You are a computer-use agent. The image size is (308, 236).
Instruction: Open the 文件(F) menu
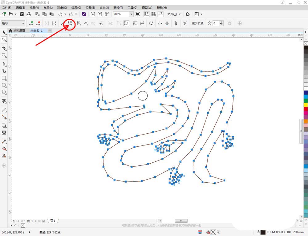6,8
